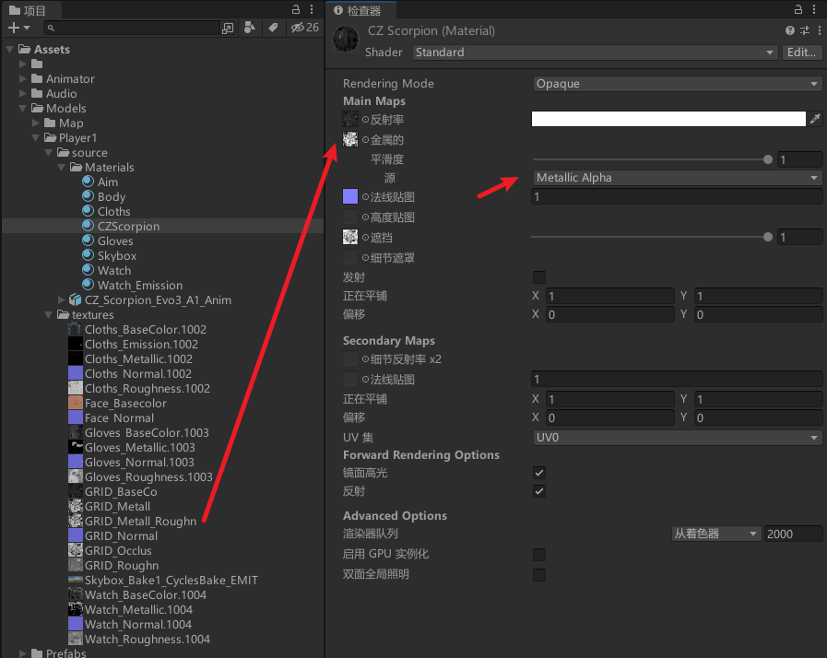
Task: Open the Metallic Alpha source dropdown
Action: click(677, 178)
